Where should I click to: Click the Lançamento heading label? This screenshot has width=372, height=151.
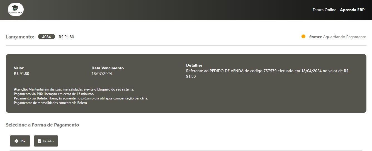[20, 37]
